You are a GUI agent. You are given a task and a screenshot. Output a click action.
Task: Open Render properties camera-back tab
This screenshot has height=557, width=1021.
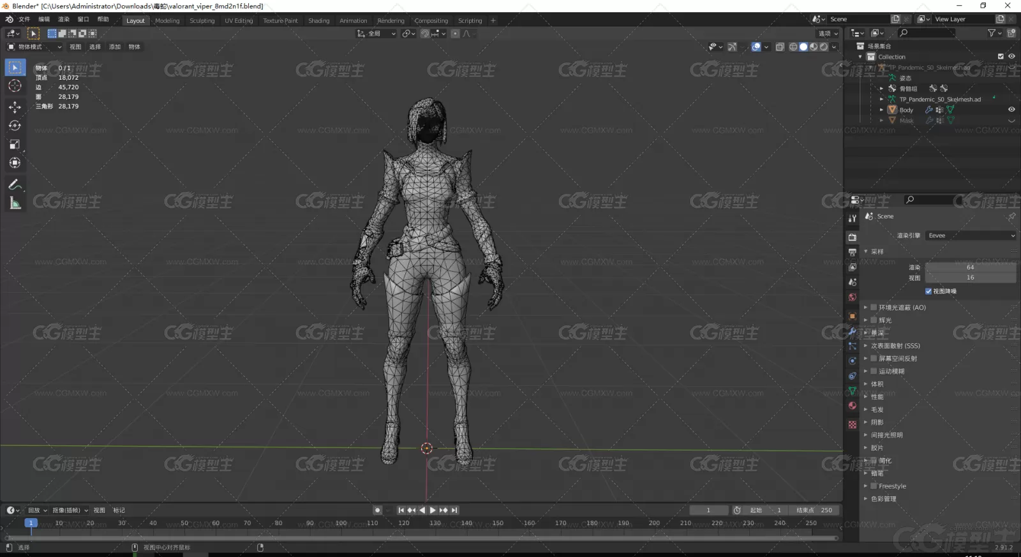(x=852, y=237)
